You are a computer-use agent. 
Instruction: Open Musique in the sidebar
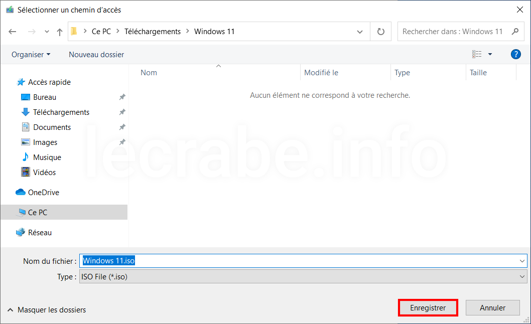coord(47,157)
